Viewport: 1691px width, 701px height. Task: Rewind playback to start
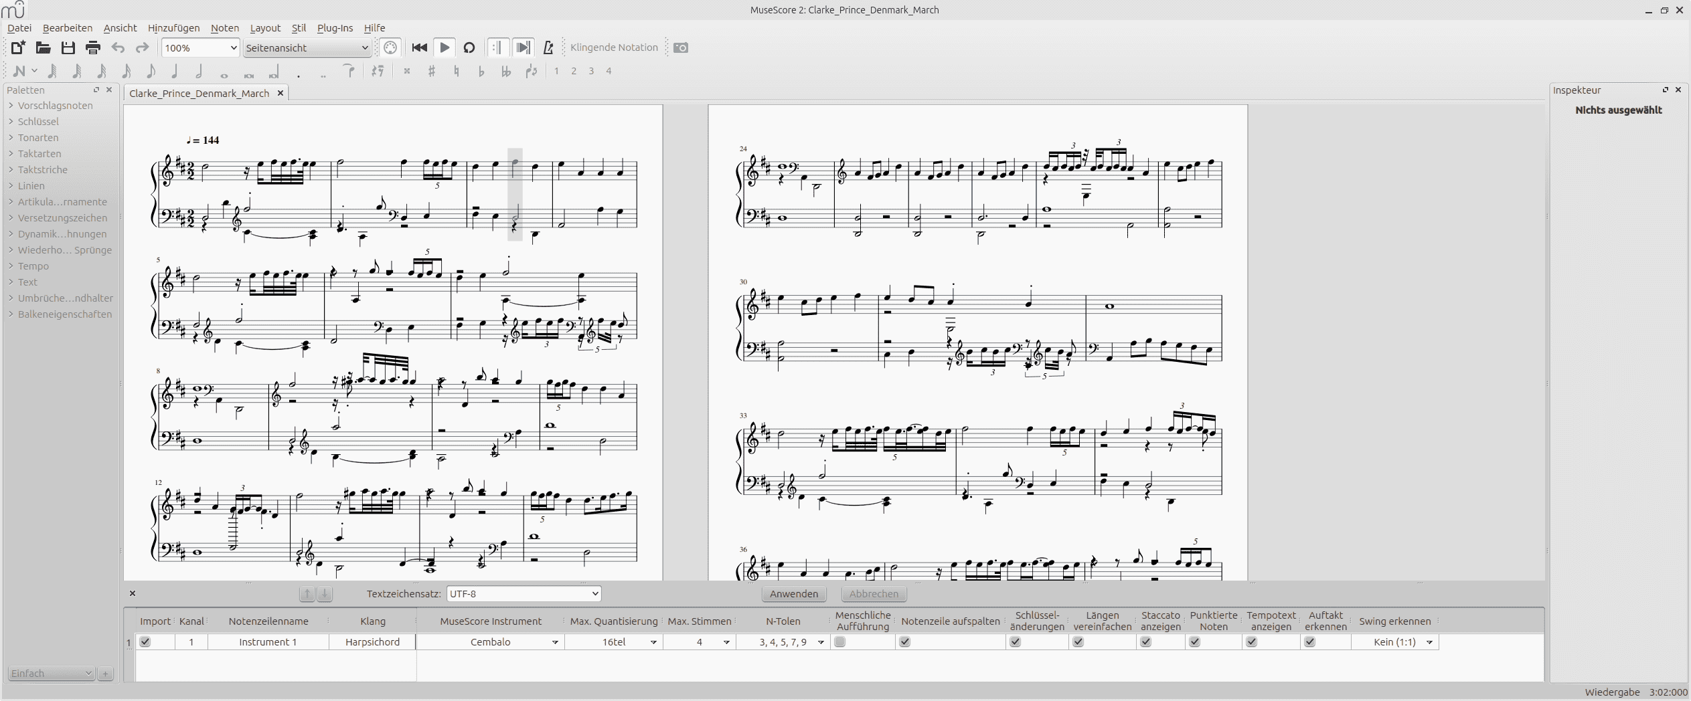420,47
